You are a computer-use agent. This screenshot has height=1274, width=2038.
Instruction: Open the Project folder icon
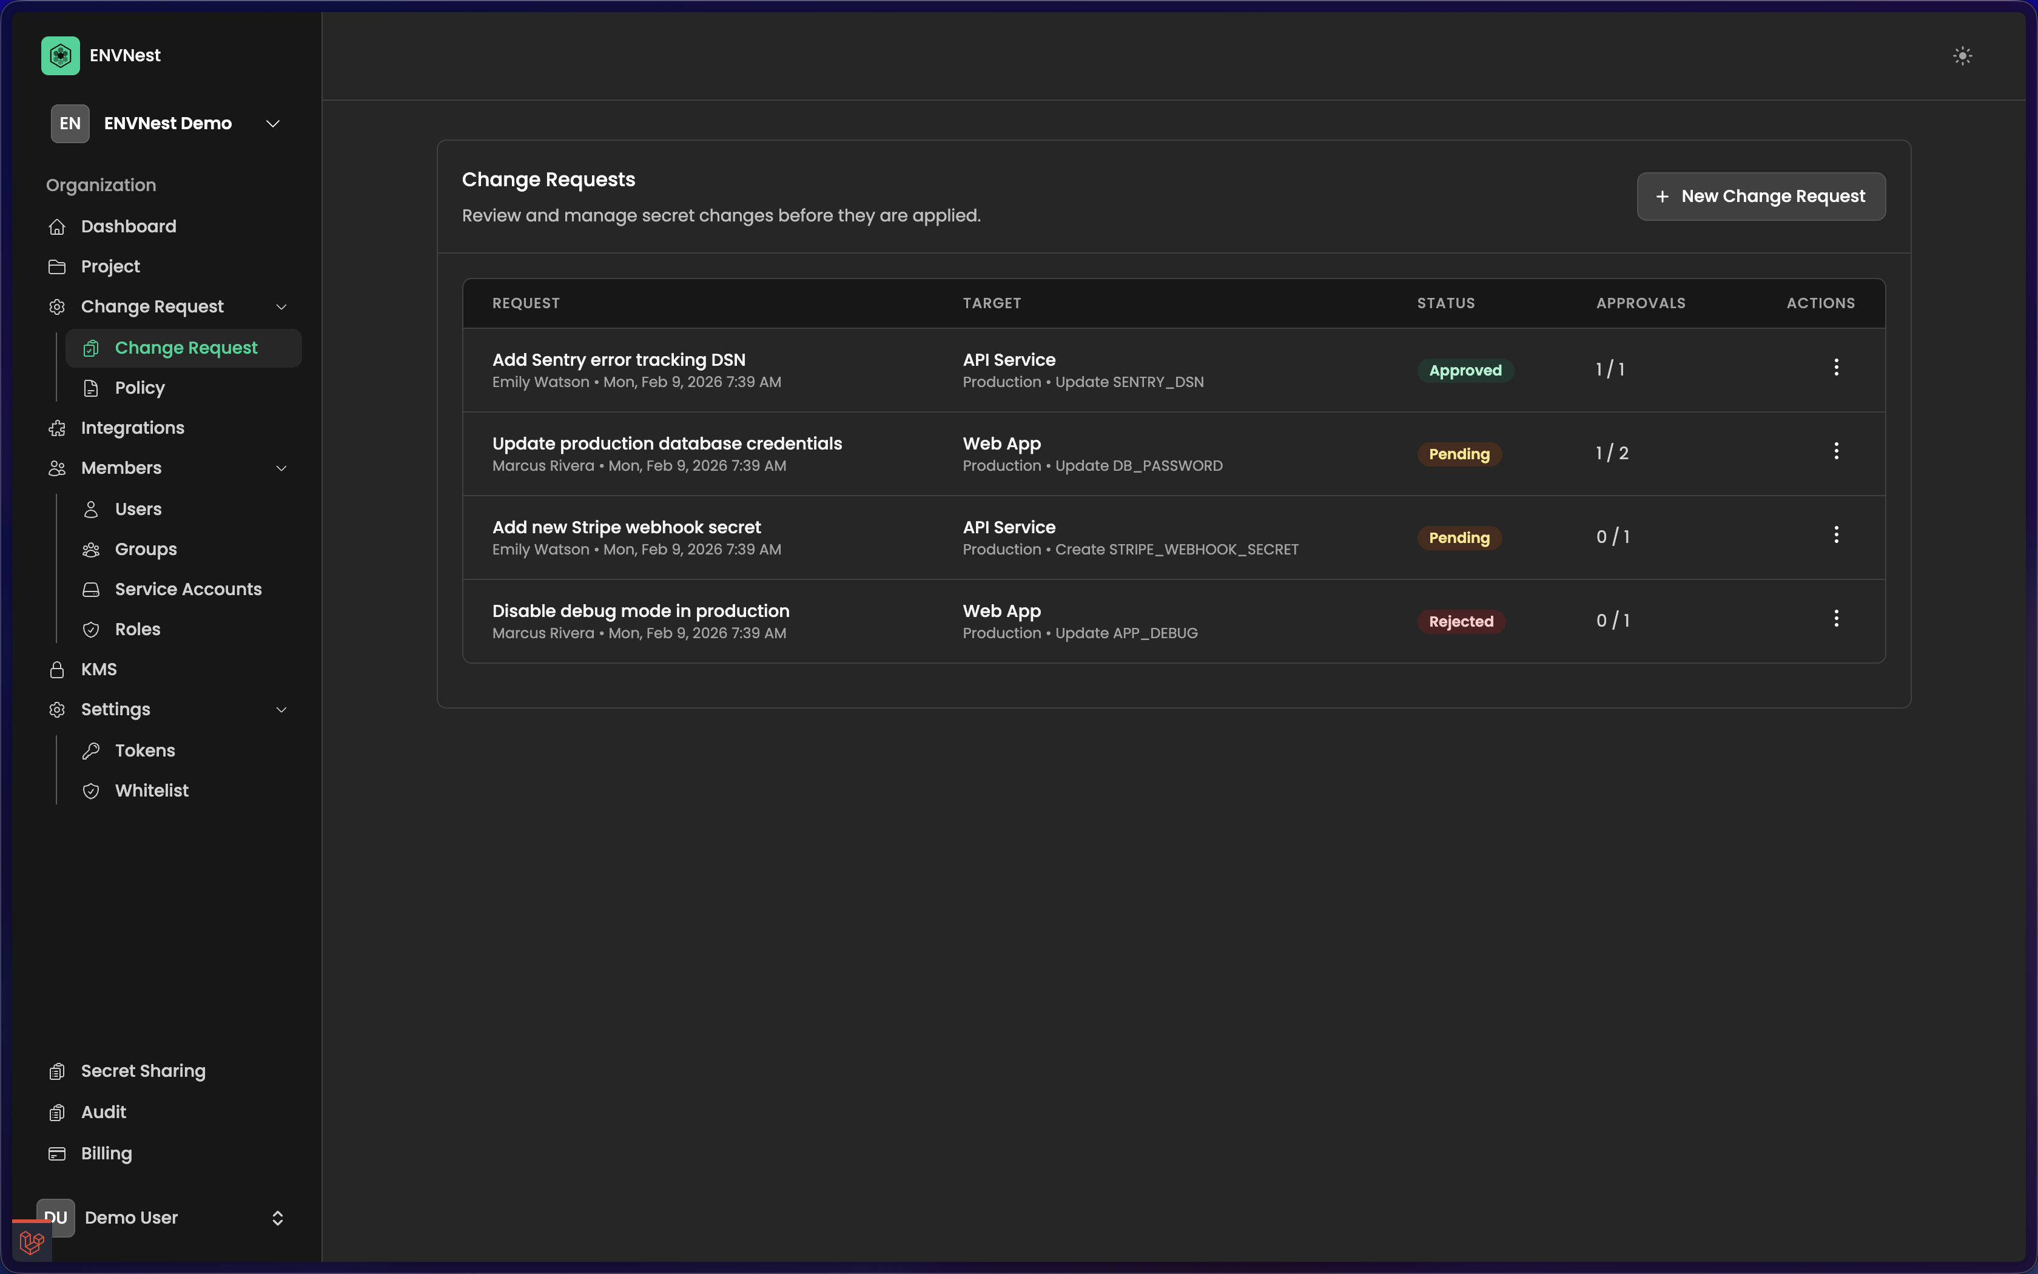[57, 266]
